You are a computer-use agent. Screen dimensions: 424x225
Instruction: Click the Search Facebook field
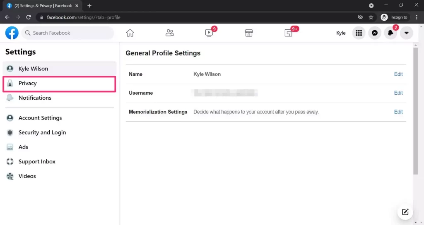click(x=68, y=33)
